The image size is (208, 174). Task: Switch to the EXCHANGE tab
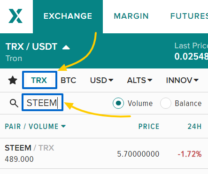click(68, 16)
